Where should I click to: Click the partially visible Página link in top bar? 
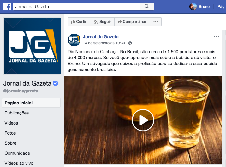[x=222, y=7]
